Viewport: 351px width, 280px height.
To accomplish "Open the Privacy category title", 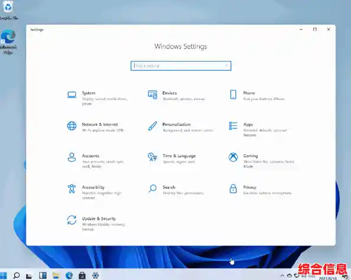I will tap(249, 187).
